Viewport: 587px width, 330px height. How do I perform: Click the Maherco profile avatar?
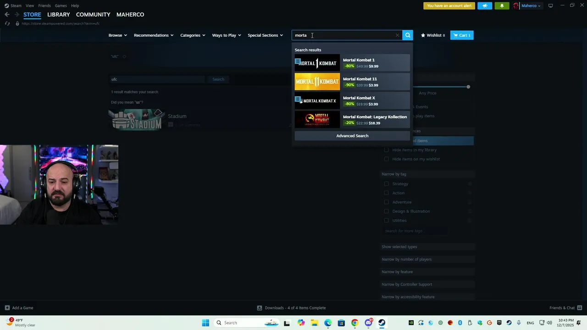pyautogui.click(x=516, y=6)
